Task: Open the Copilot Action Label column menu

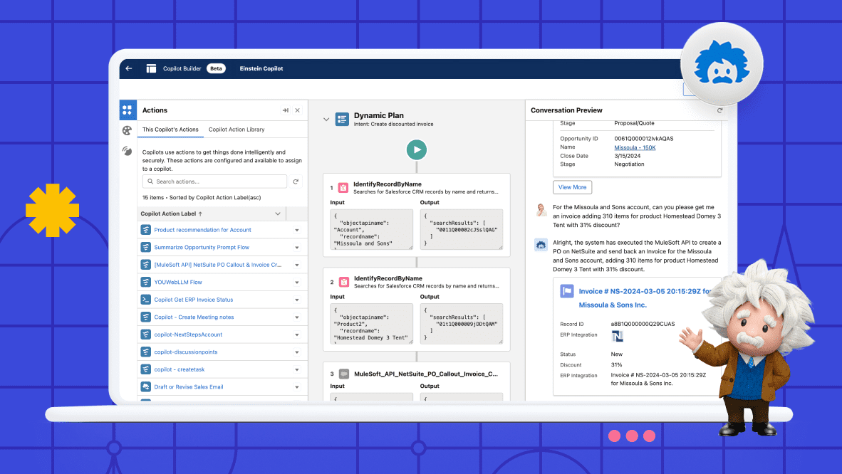Action: point(278,214)
